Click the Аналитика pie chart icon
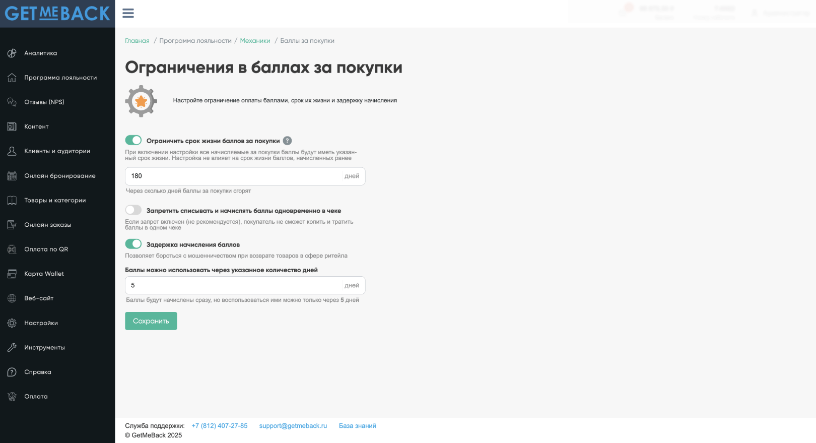Screen dimensions: 816x443 12,53
